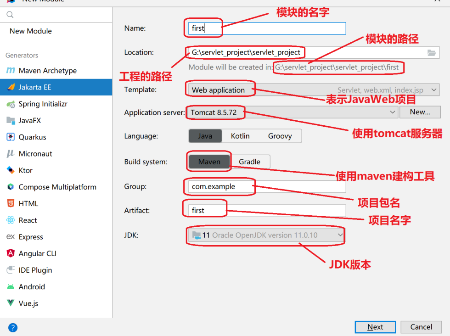Switch language to Kotlin

coord(240,136)
